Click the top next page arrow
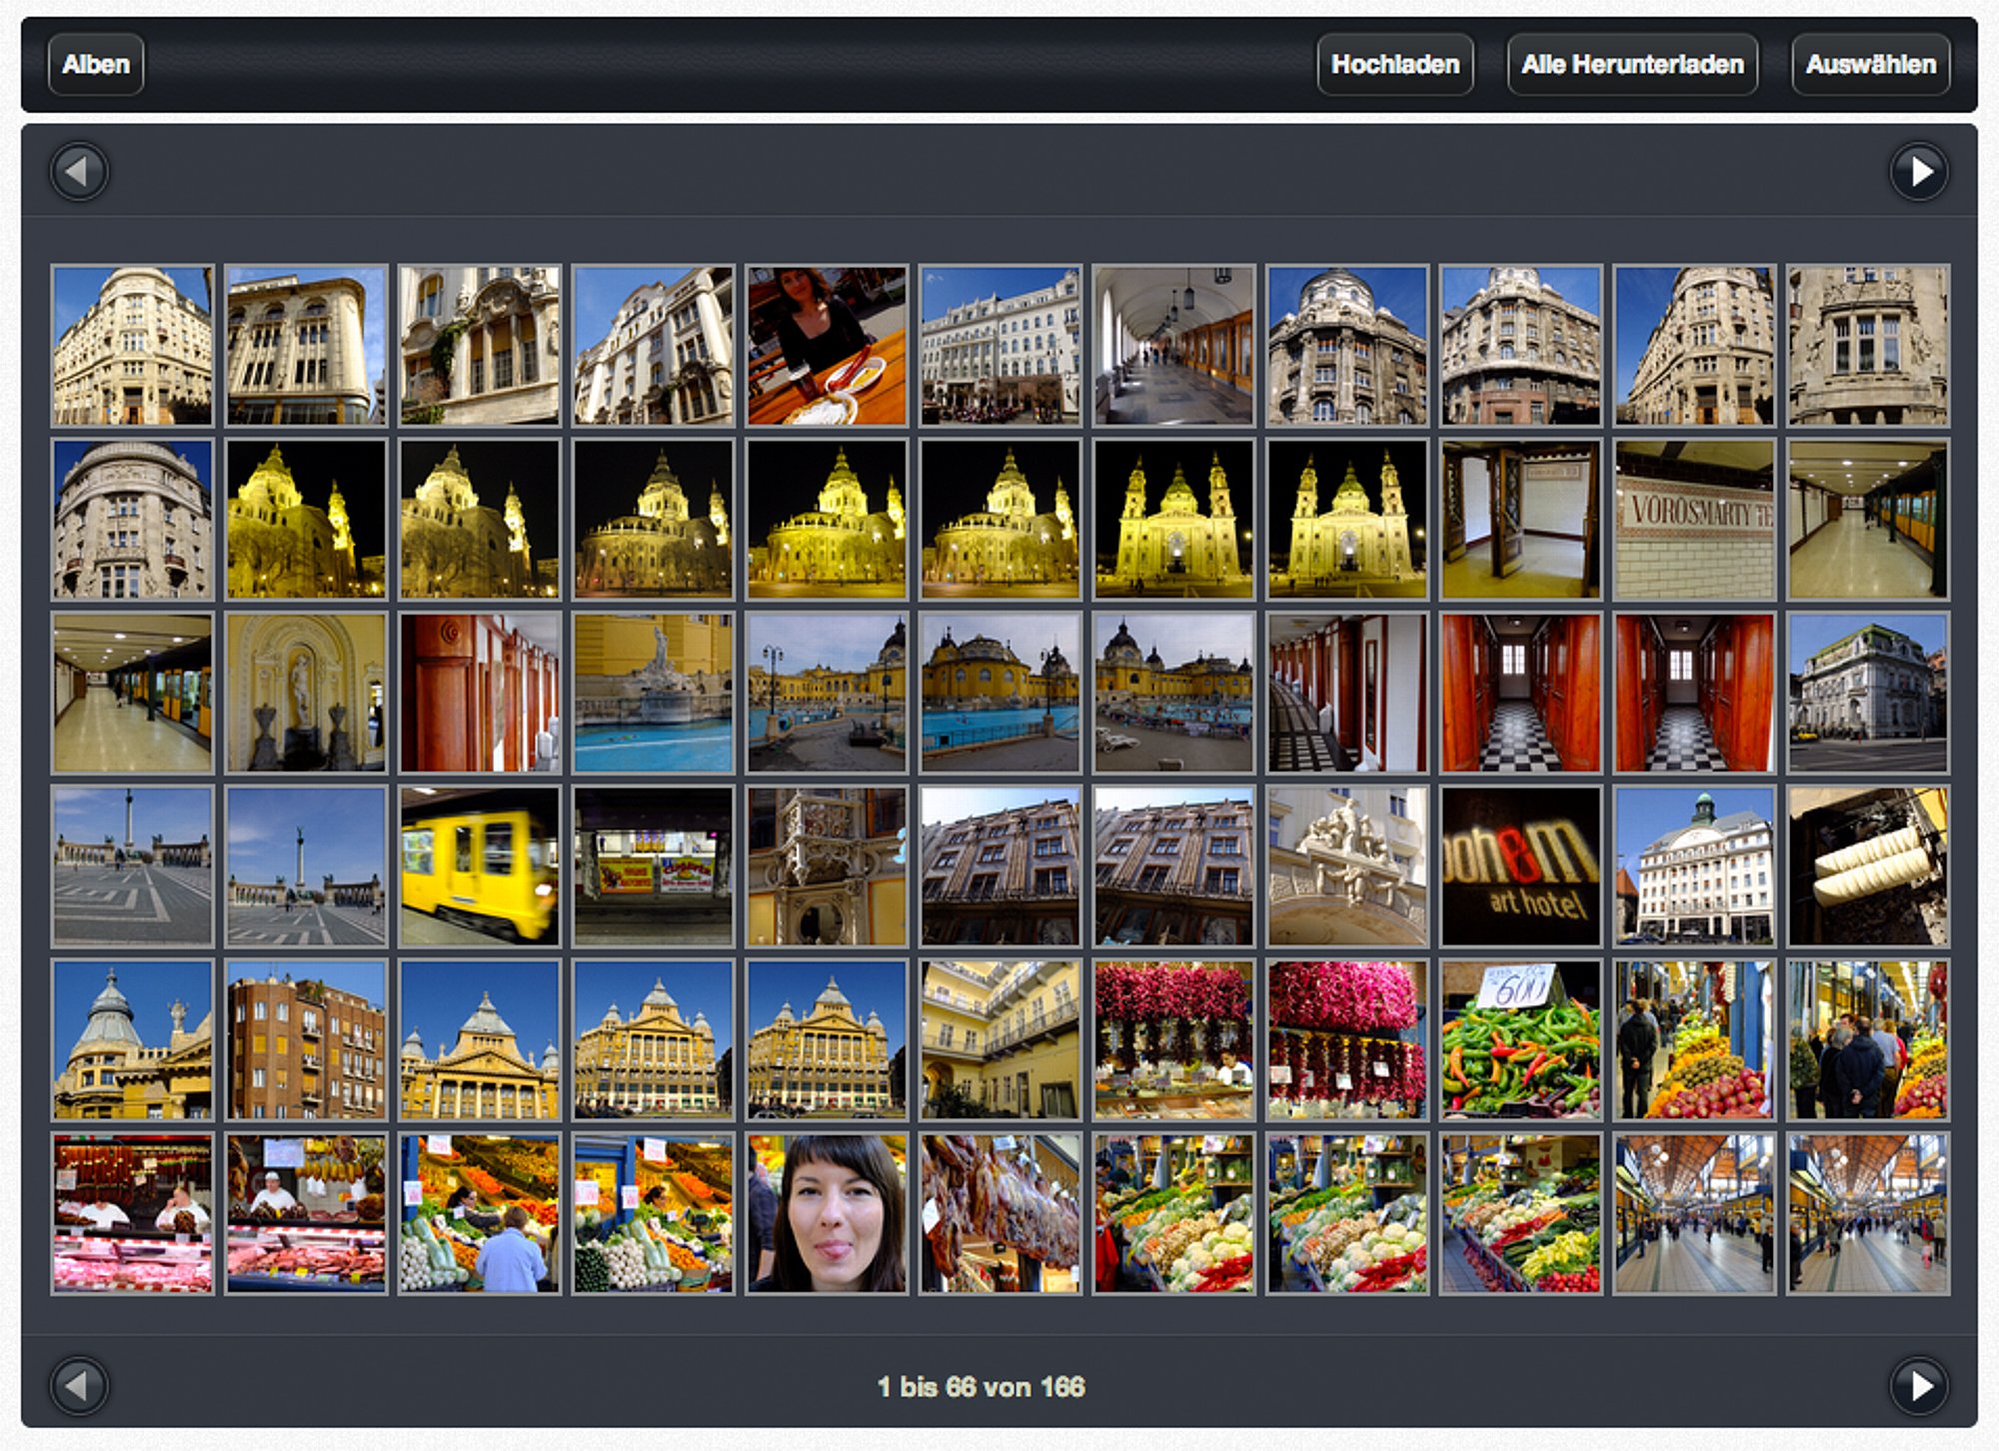Image resolution: width=1999 pixels, height=1451 pixels. 1919,172
